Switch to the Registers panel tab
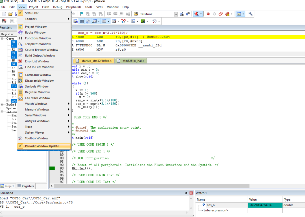Viewport: 305px width, 217px height. 26,186
